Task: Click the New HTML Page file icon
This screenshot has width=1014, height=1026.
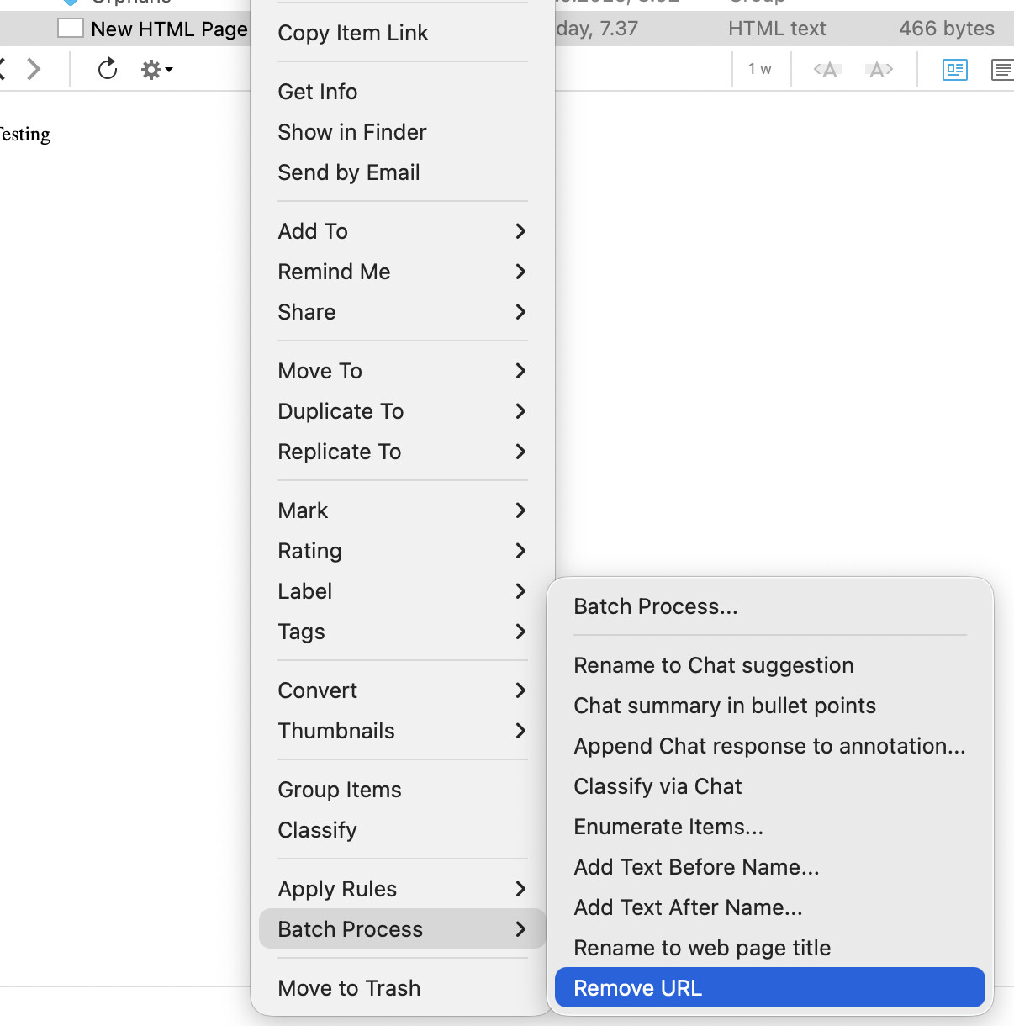Action: (71, 29)
